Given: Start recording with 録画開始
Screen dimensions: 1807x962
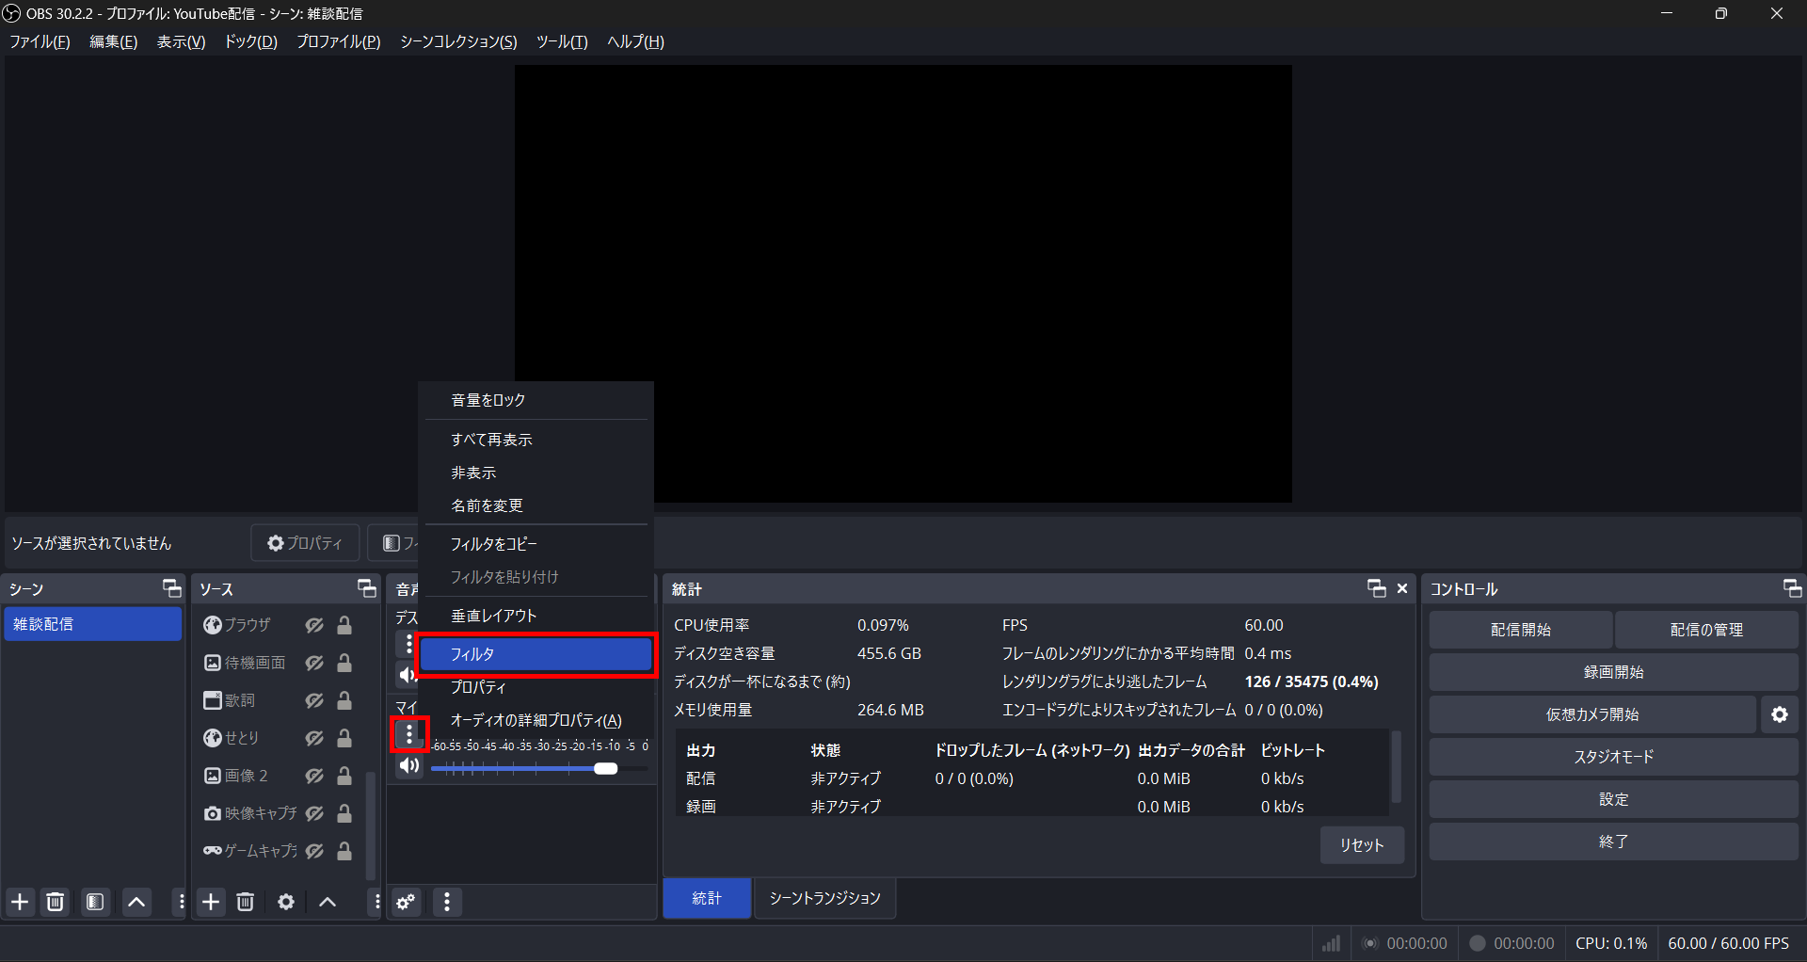Looking at the screenshot, I should tap(1614, 672).
